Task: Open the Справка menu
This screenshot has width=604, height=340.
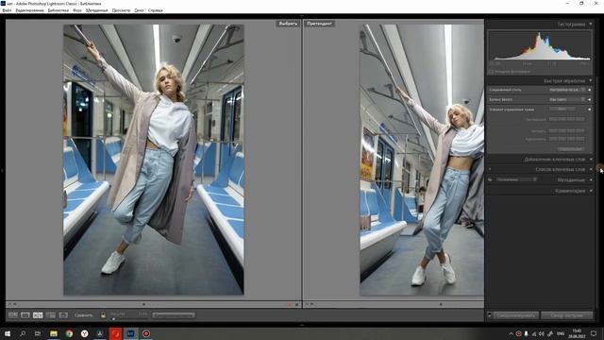Action: tap(155, 10)
